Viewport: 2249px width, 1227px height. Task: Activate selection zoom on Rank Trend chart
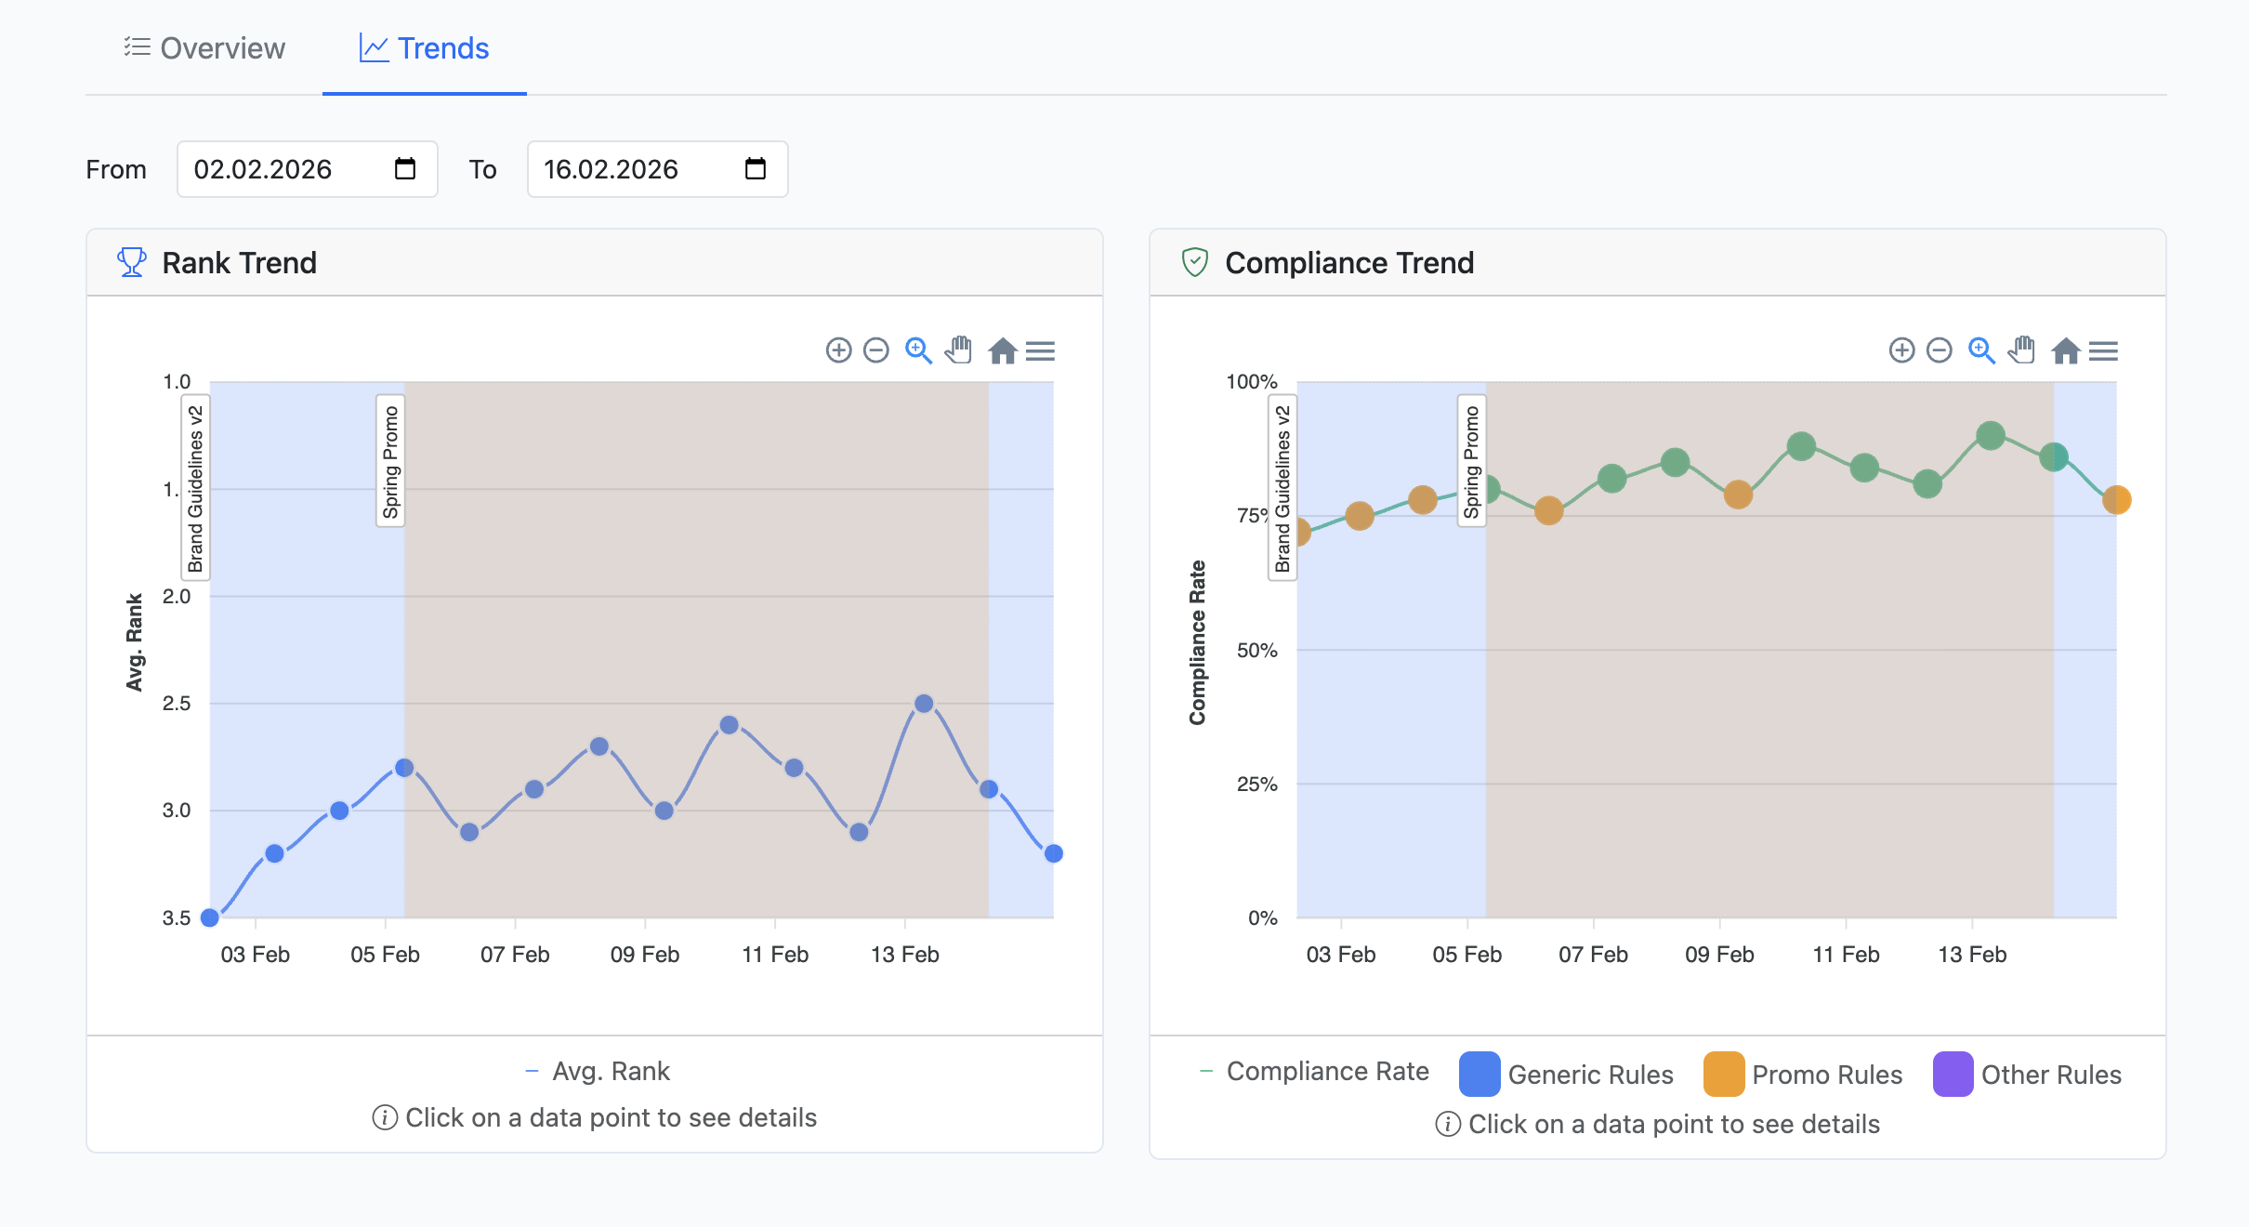coord(916,351)
